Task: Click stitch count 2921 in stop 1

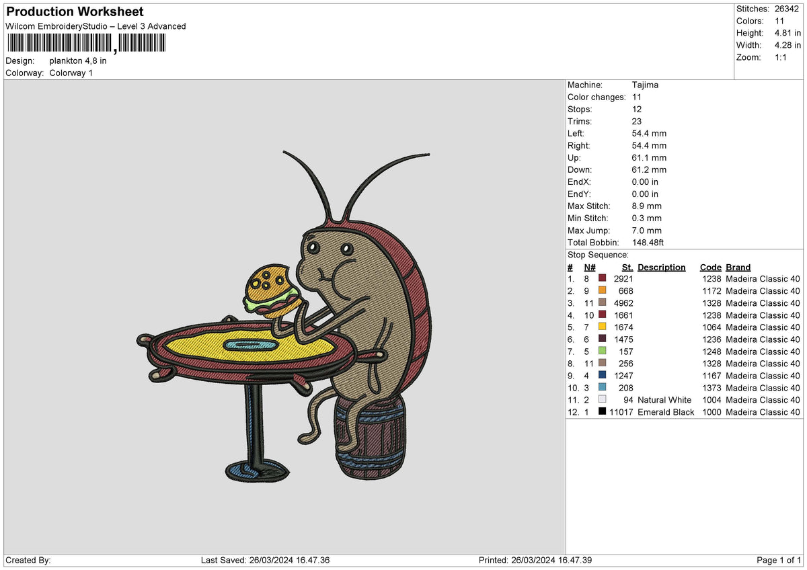Action: [x=623, y=278]
